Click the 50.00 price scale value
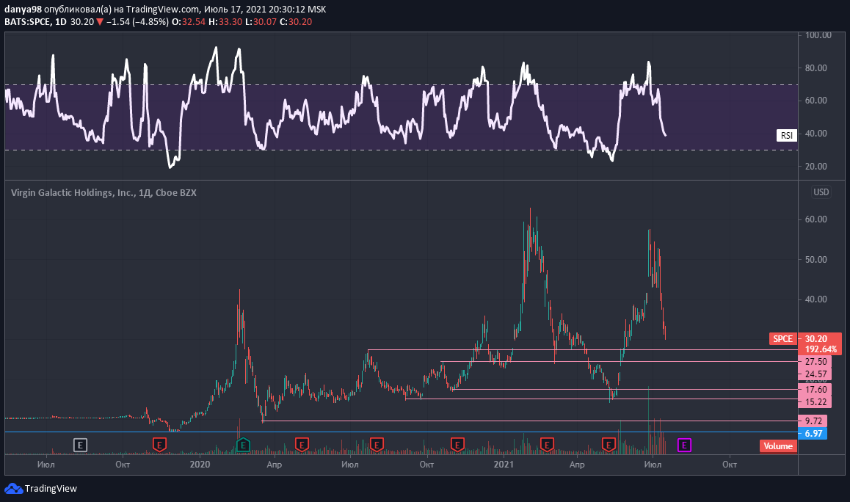This screenshot has width=850, height=502. click(816, 260)
